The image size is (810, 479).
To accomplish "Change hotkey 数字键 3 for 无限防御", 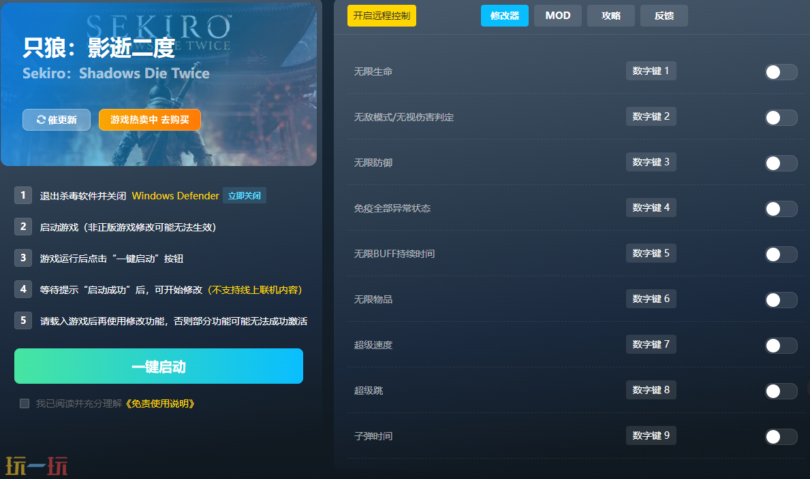I will click(x=651, y=162).
